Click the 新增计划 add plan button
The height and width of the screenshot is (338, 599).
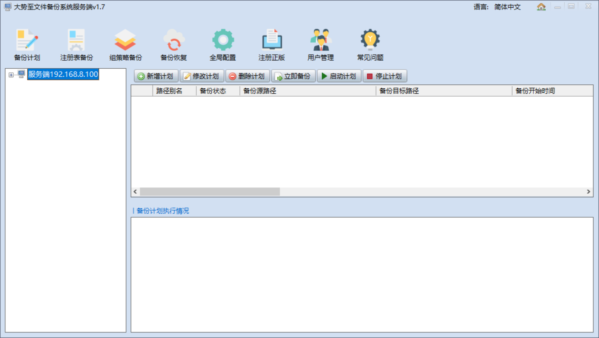[x=156, y=76]
